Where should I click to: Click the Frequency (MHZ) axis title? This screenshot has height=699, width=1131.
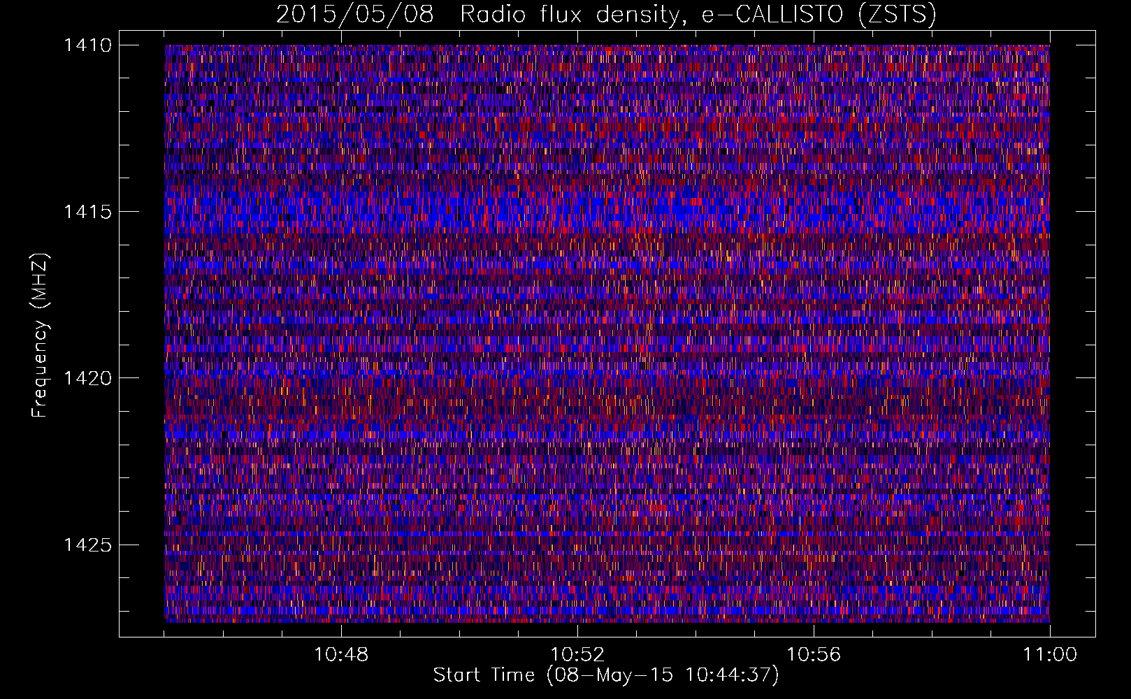point(39,336)
